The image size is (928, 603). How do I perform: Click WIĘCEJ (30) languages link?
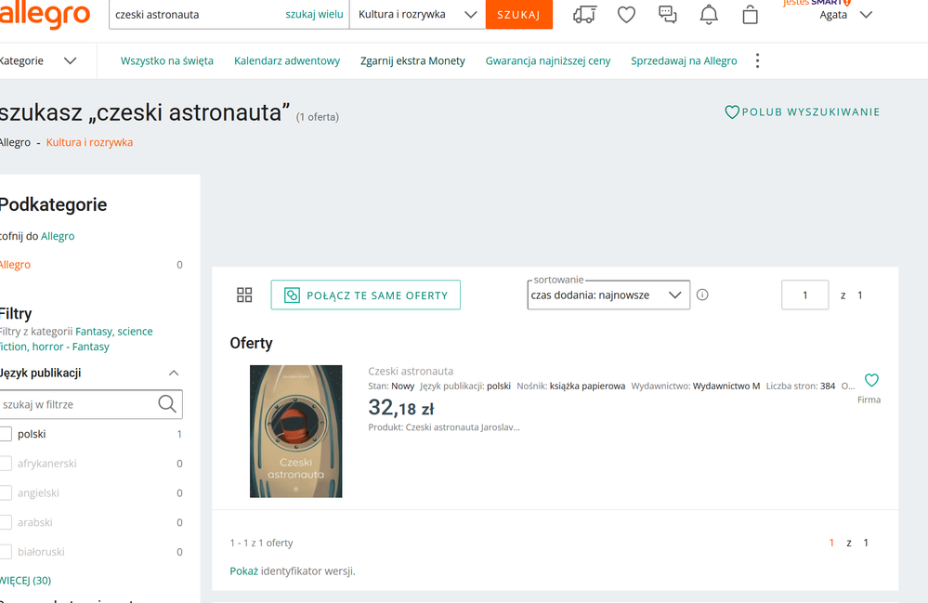(25, 580)
